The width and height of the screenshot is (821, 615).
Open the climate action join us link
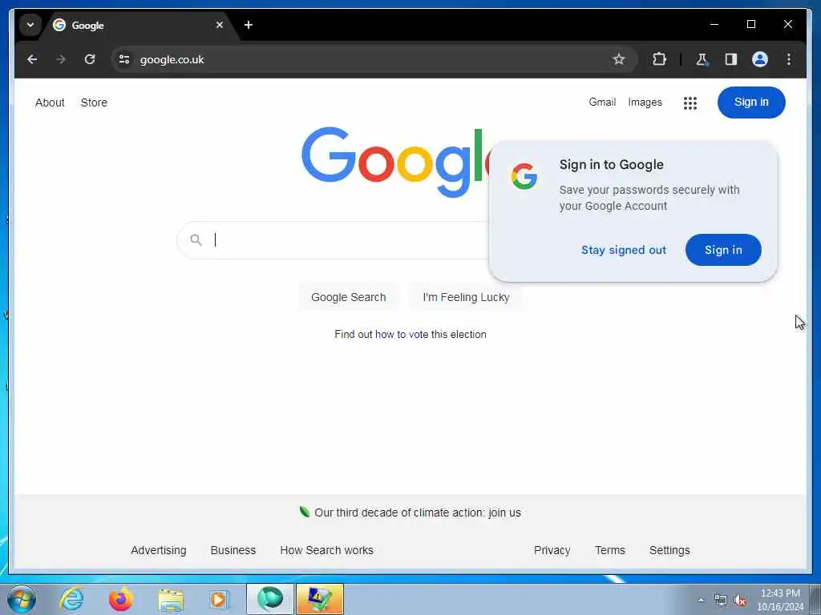point(418,512)
